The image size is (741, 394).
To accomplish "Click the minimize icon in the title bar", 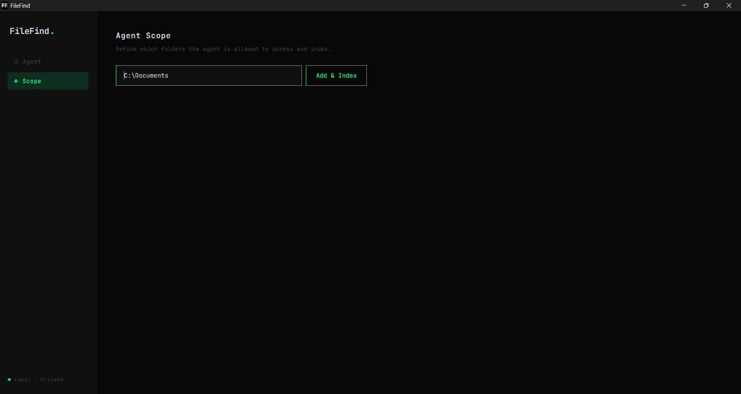I will click(684, 5).
